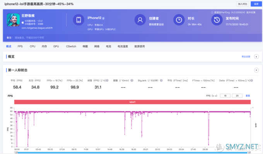
Task: Click the info icon by the PerfDog data notice
Action: (212, 12)
